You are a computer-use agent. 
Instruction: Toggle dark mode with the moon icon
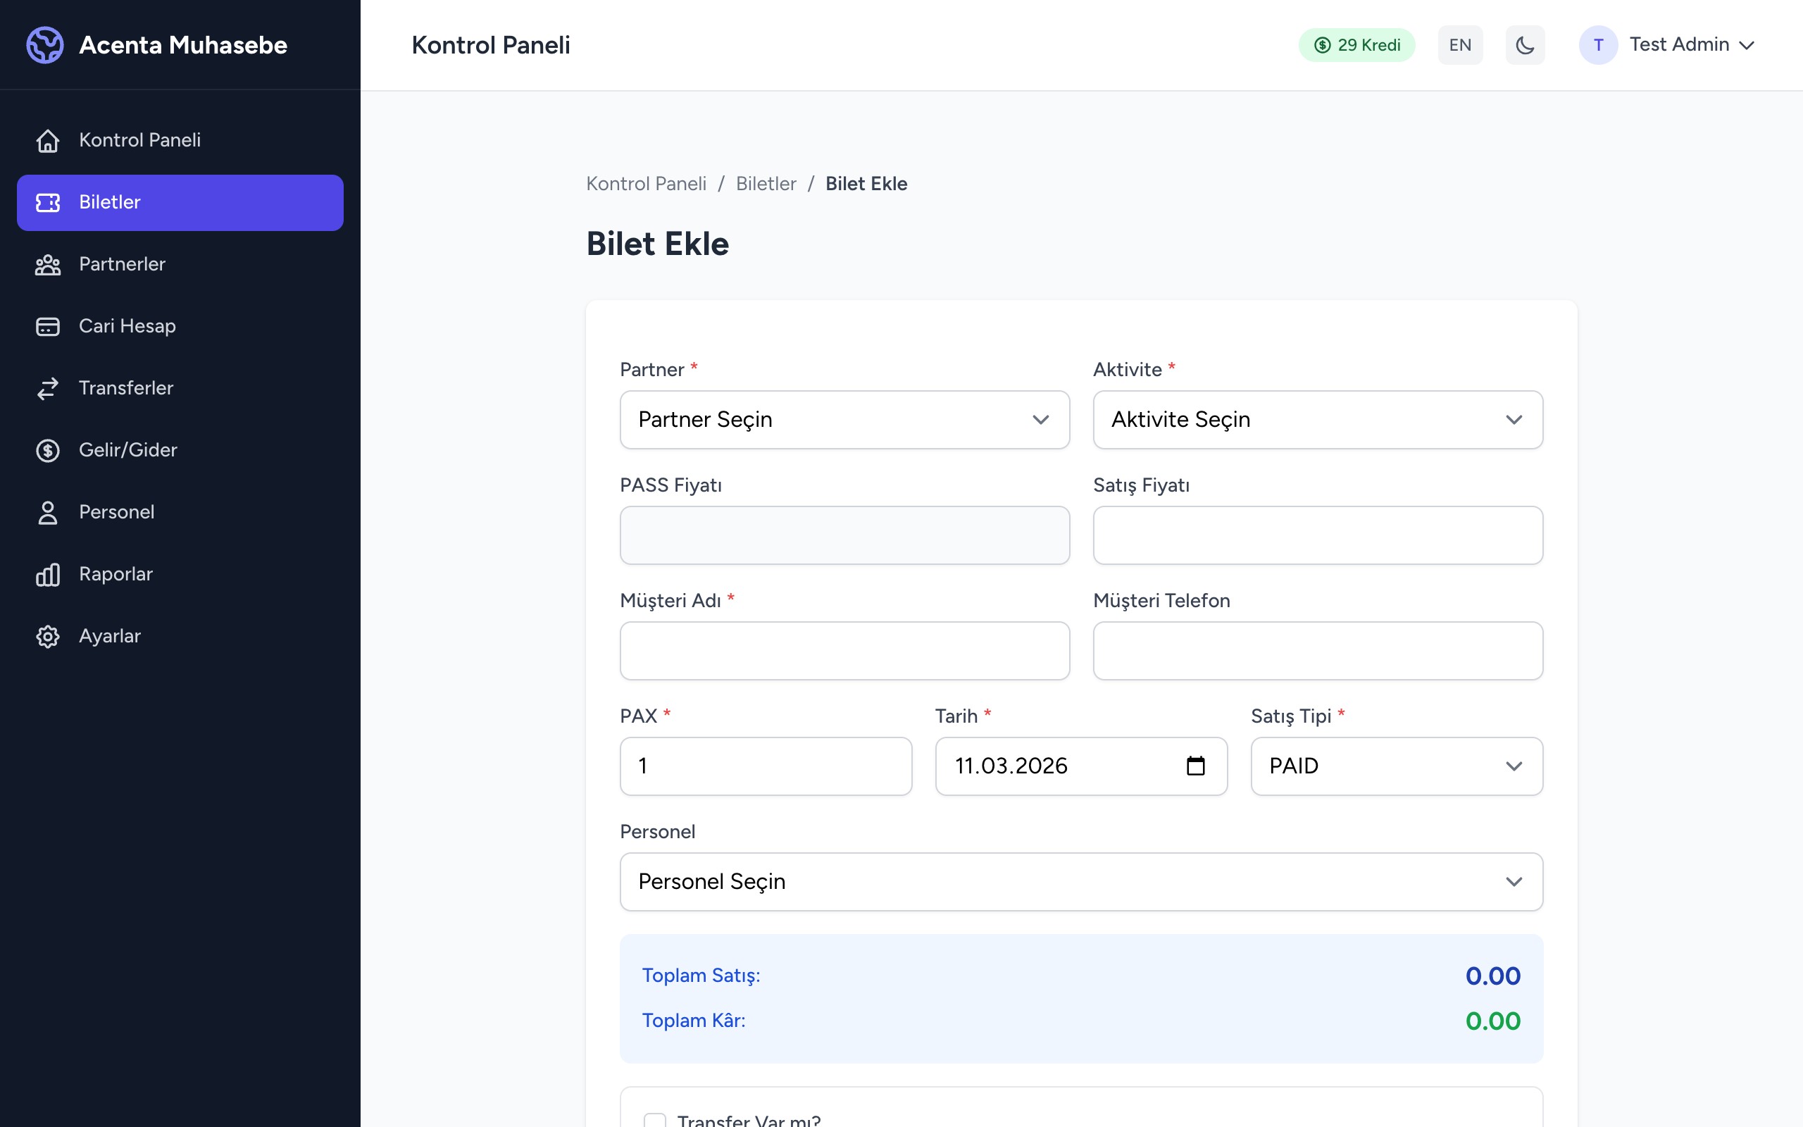(x=1524, y=44)
